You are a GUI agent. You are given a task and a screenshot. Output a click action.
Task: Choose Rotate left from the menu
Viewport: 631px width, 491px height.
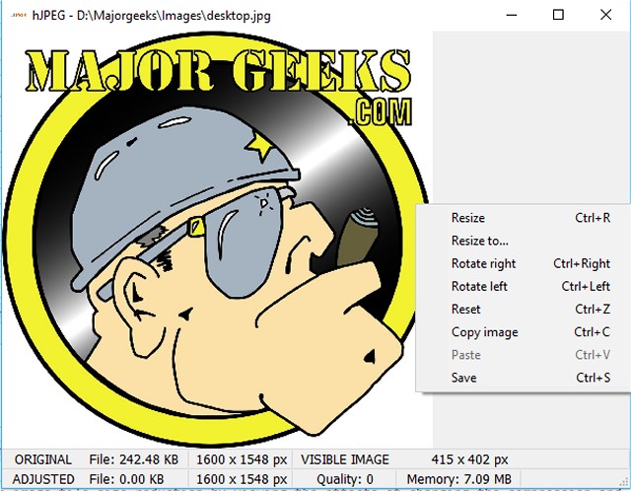524,286
